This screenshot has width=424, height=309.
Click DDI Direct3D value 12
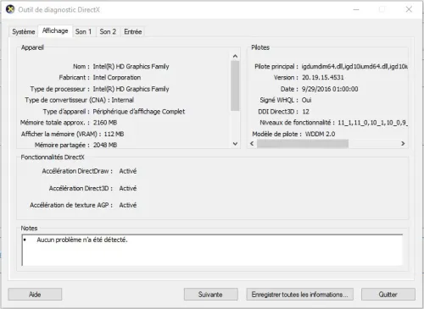point(305,112)
